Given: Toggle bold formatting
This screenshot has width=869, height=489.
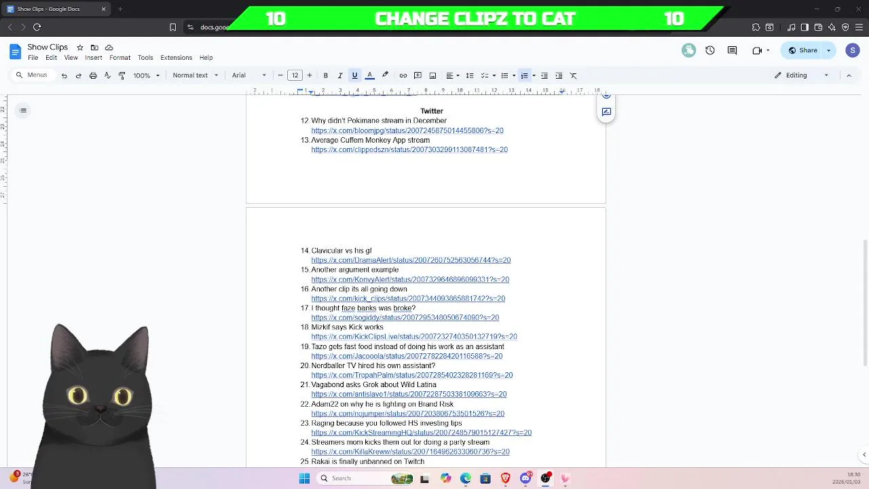Looking at the screenshot, I should pyautogui.click(x=326, y=75).
